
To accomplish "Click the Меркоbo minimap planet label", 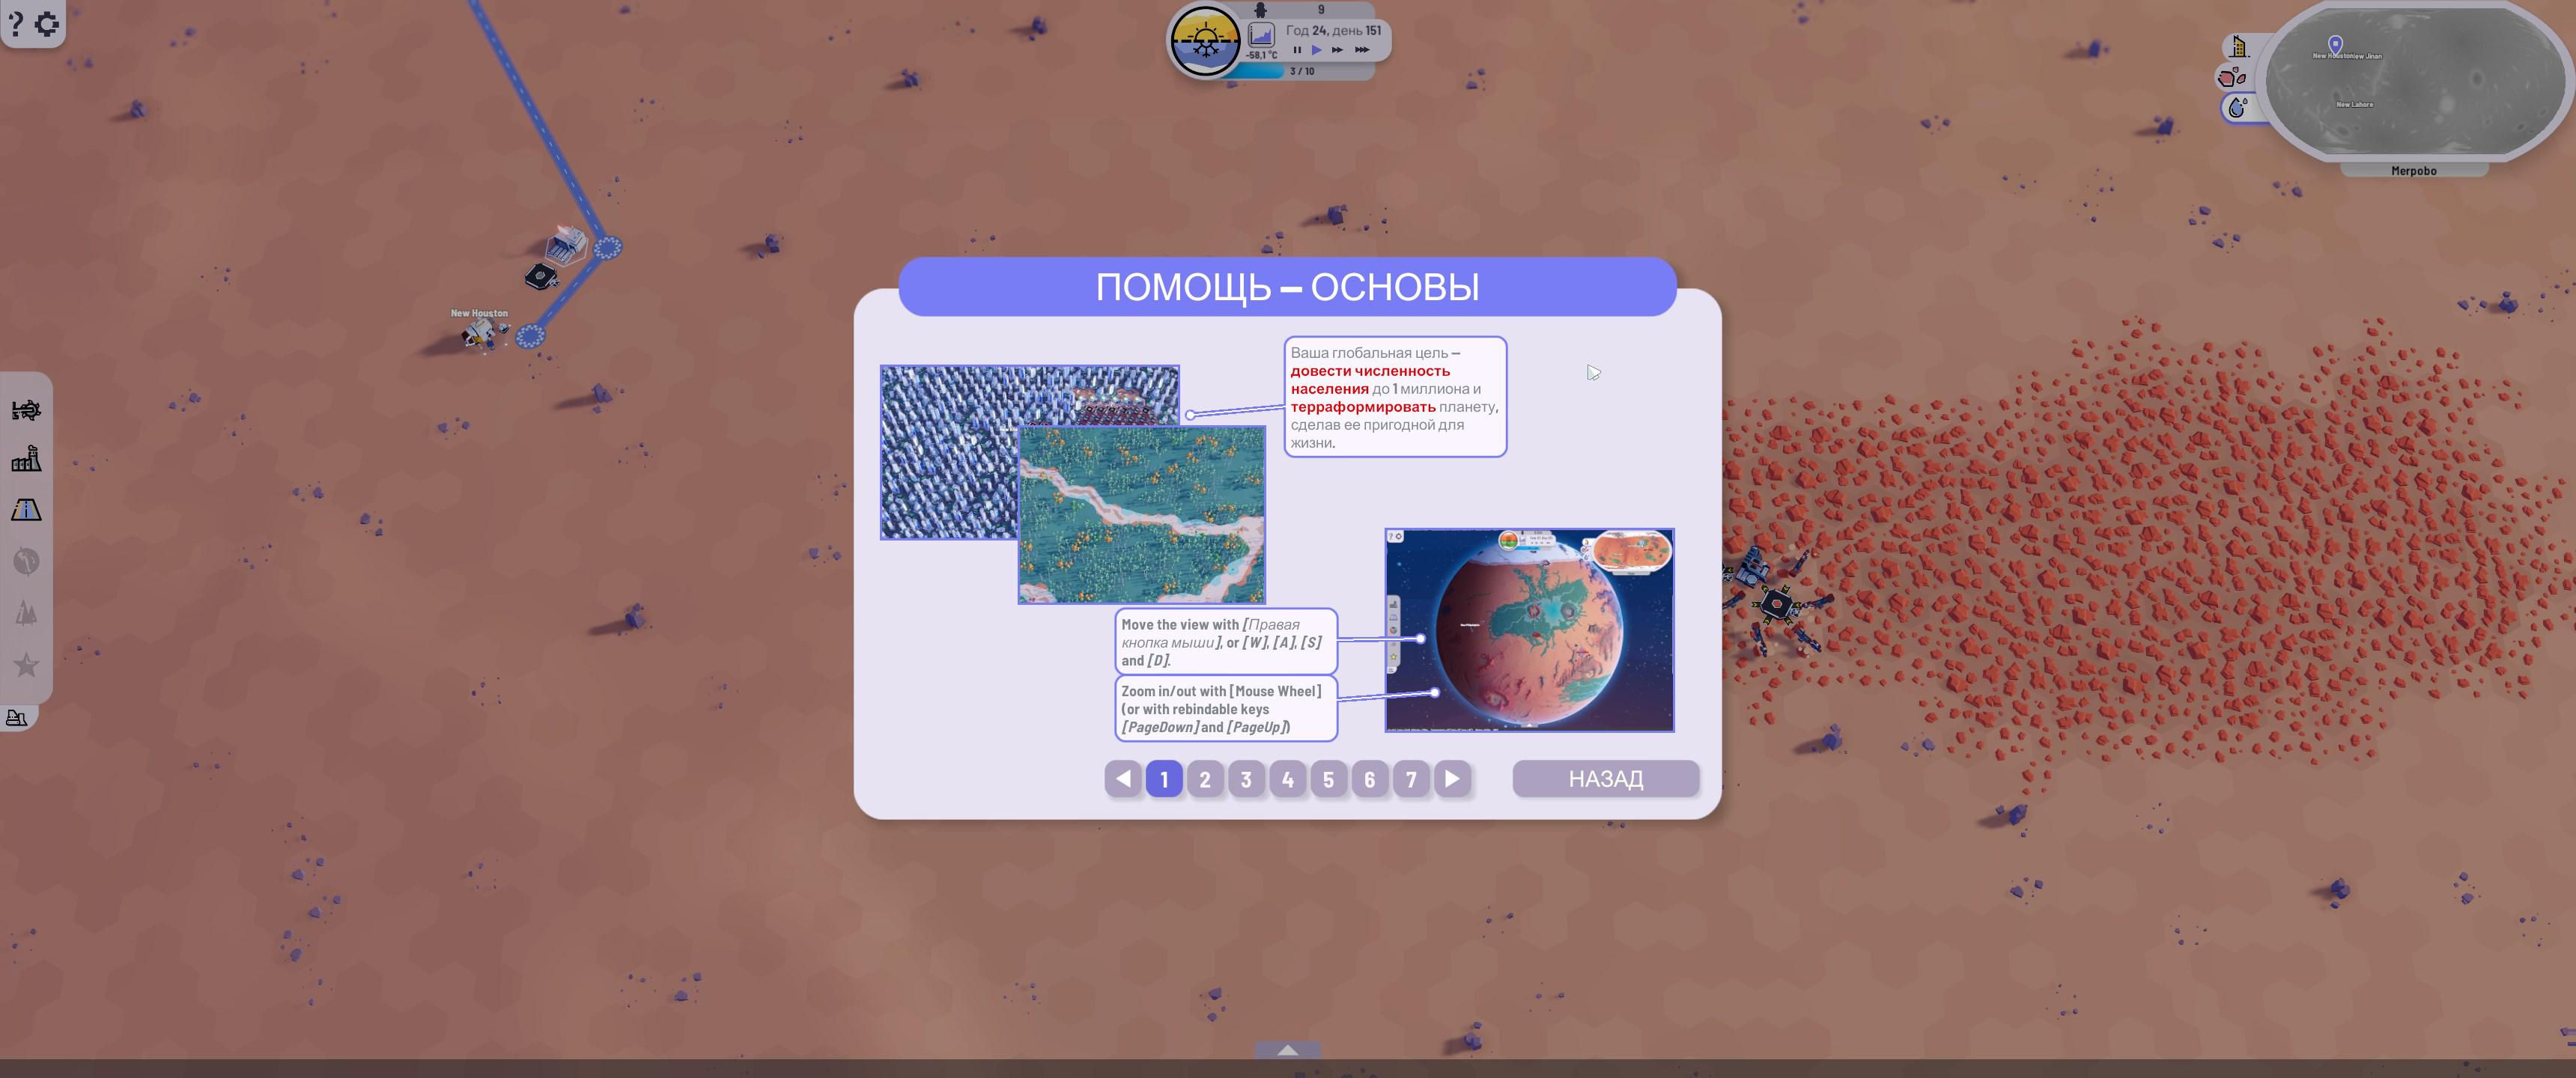I will pyautogui.click(x=2413, y=171).
